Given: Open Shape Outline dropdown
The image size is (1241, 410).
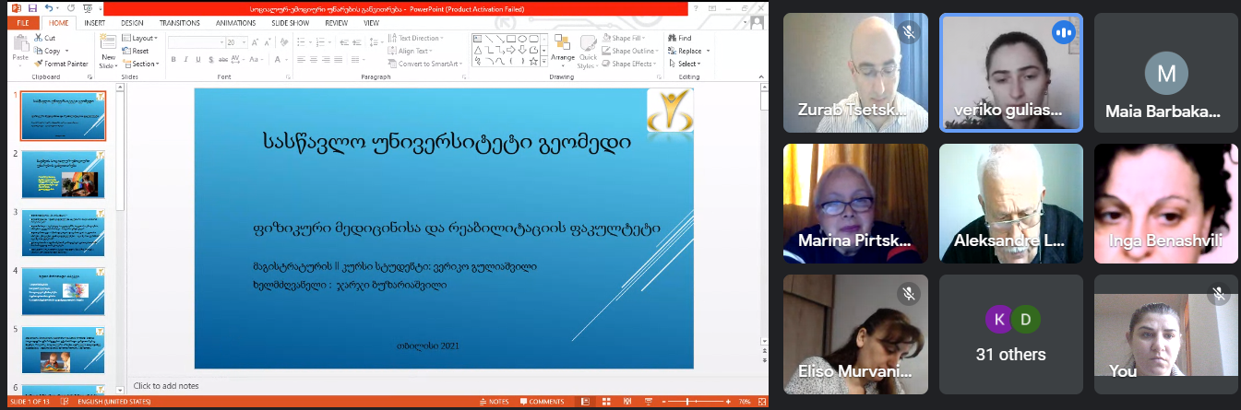Looking at the screenshot, I should [630, 51].
